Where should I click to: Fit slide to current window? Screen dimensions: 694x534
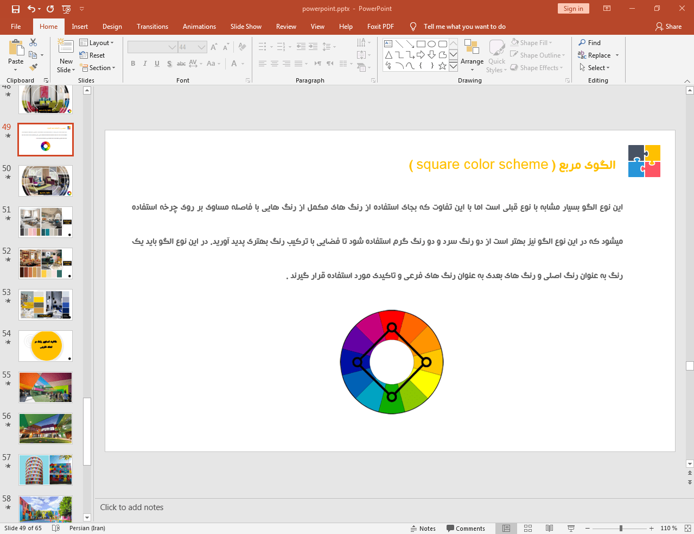click(x=687, y=528)
